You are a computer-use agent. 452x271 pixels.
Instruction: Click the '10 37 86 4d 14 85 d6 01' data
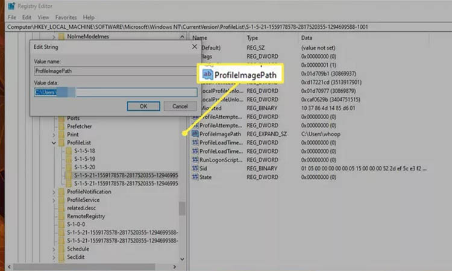click(328, 108)
